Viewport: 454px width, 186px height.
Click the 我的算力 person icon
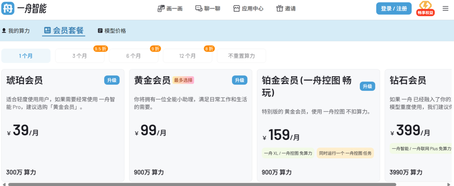pos(4,31)
